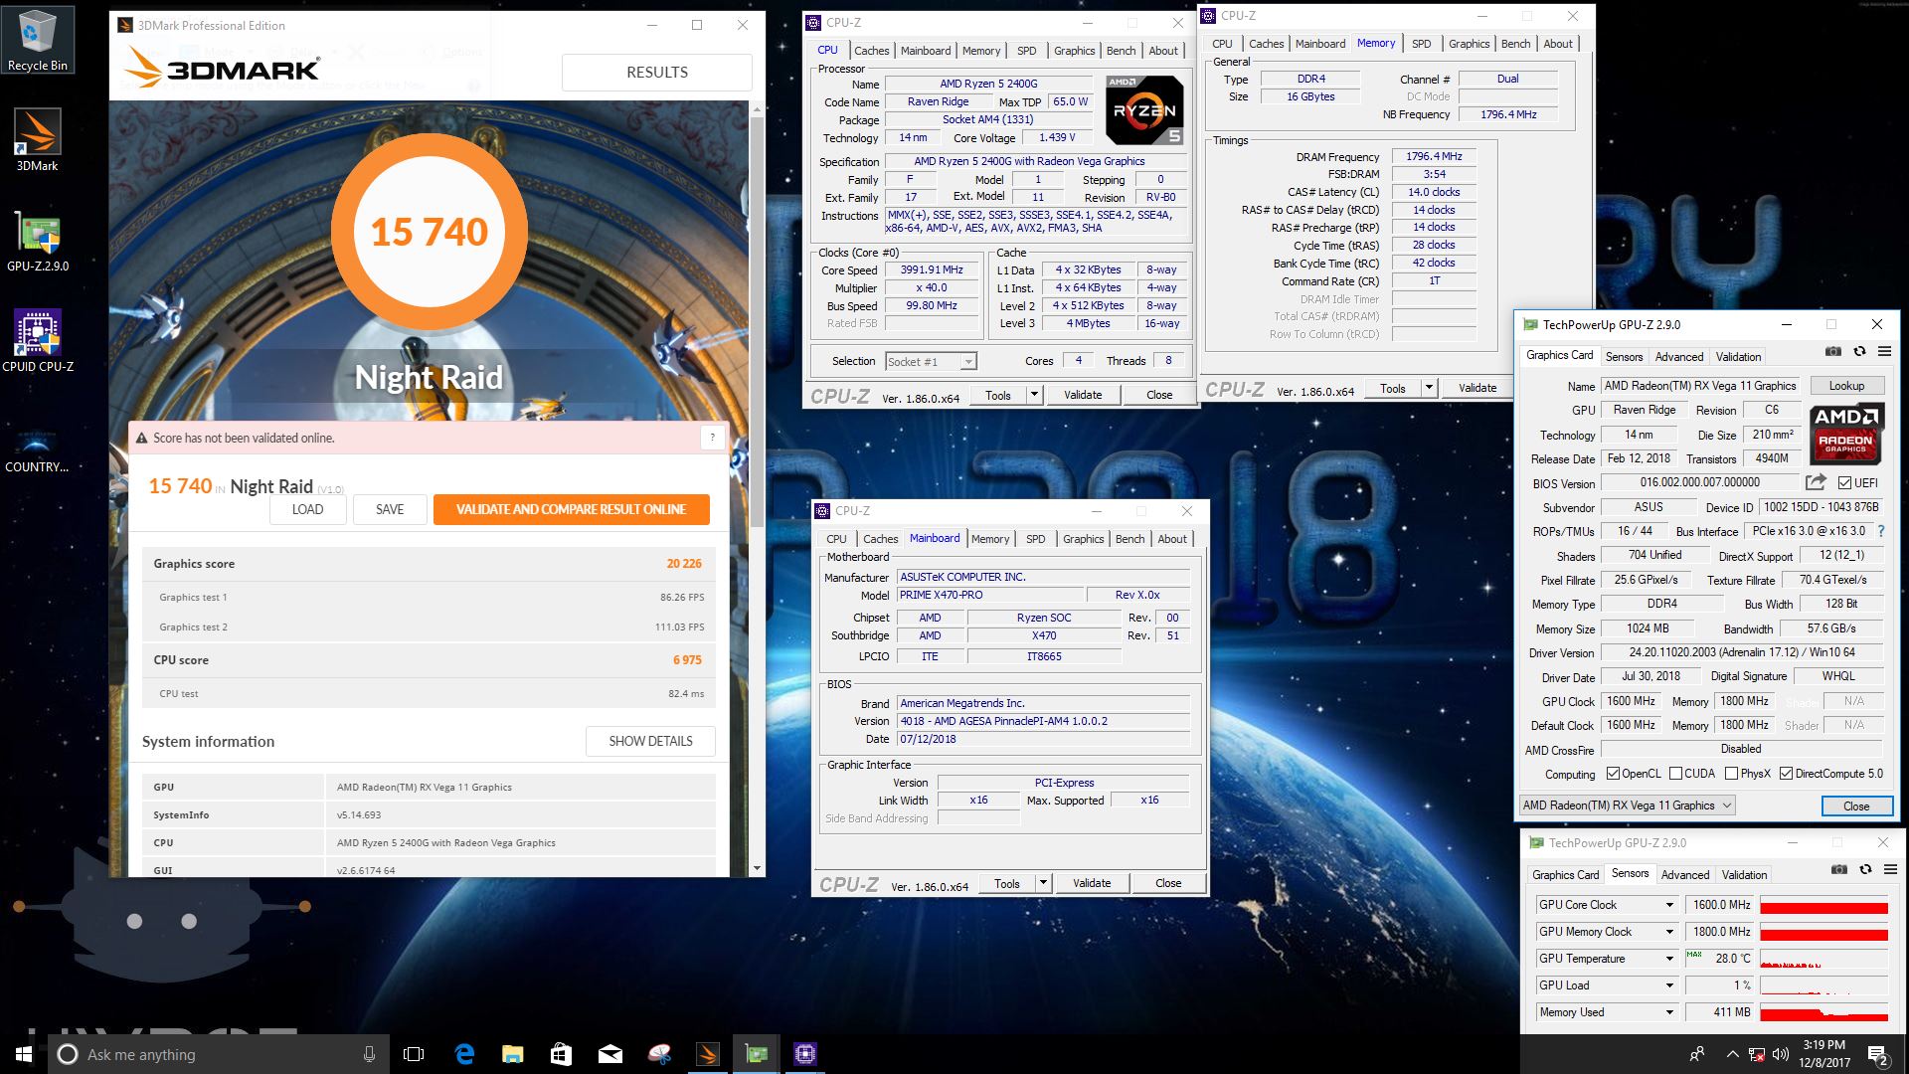The width and height of the screenshot is (1909, 1074).
Task: Click the Lookup button in GPU-Z
Action: tap(1846, 386)
